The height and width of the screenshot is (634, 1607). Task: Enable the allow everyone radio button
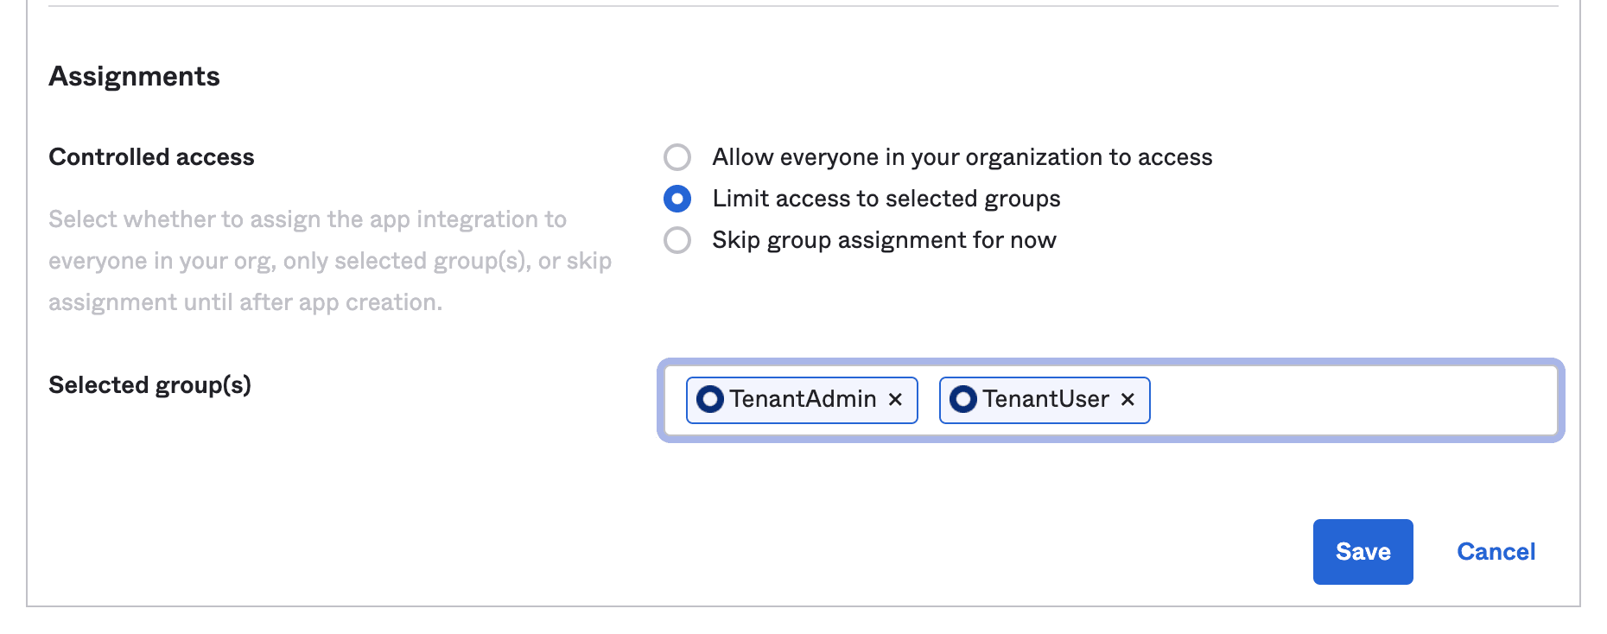coord(677,157)
